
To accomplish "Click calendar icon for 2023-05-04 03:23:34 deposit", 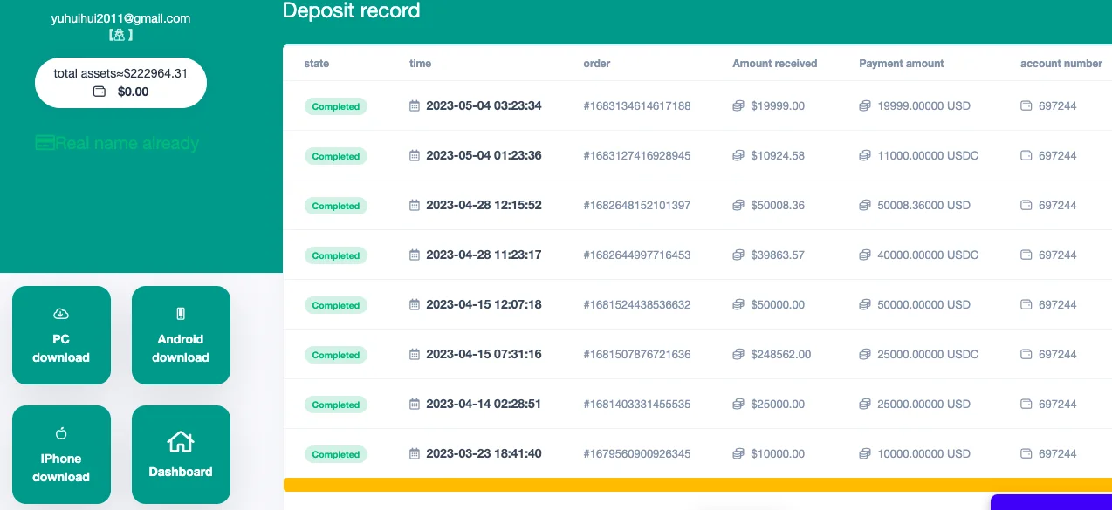I will click(415, 106).
